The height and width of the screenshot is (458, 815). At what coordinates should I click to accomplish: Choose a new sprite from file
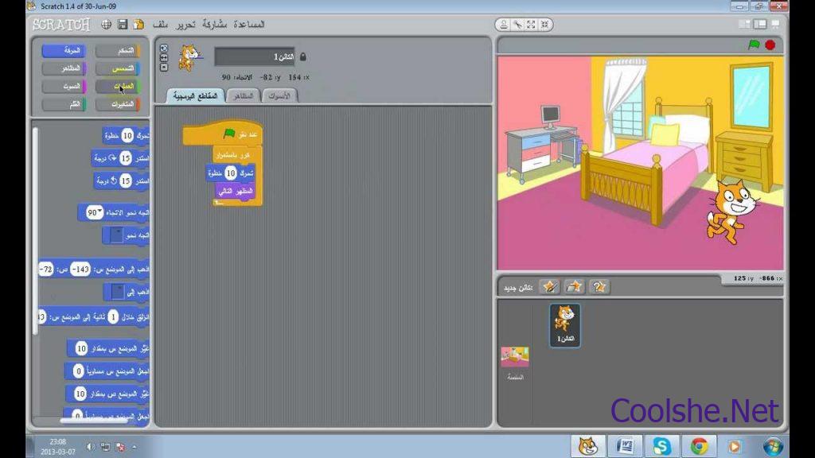click(574, 286)
